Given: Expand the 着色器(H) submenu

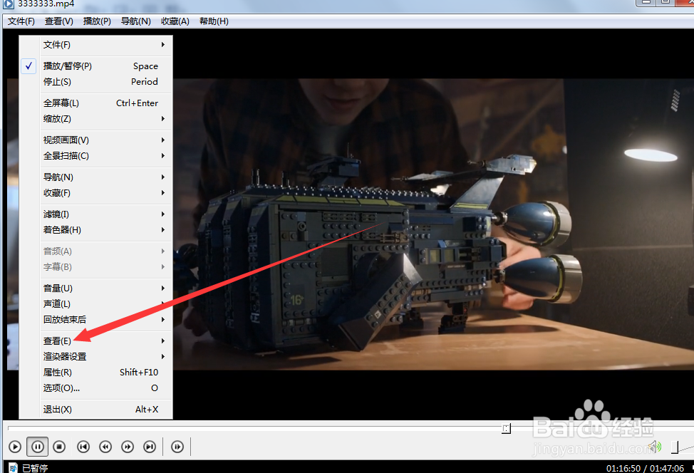Looking at the screenshot, I should point(95,229).
